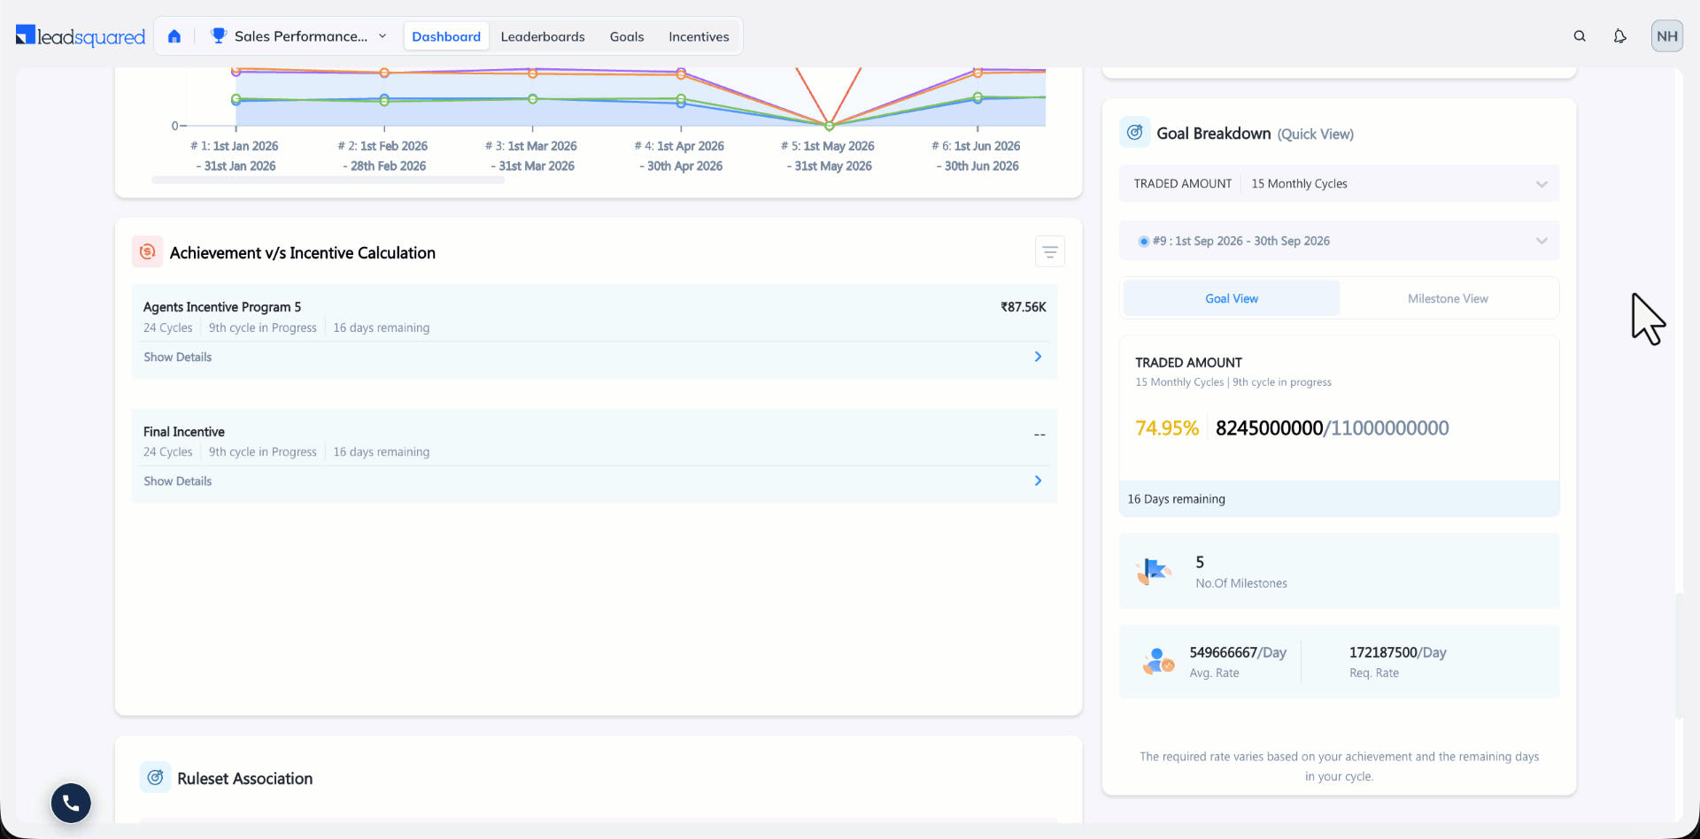This screenshot has width=1700, height=839.
Task: Expand the Sales Performance app dropdown
Action: pos(382,36)
